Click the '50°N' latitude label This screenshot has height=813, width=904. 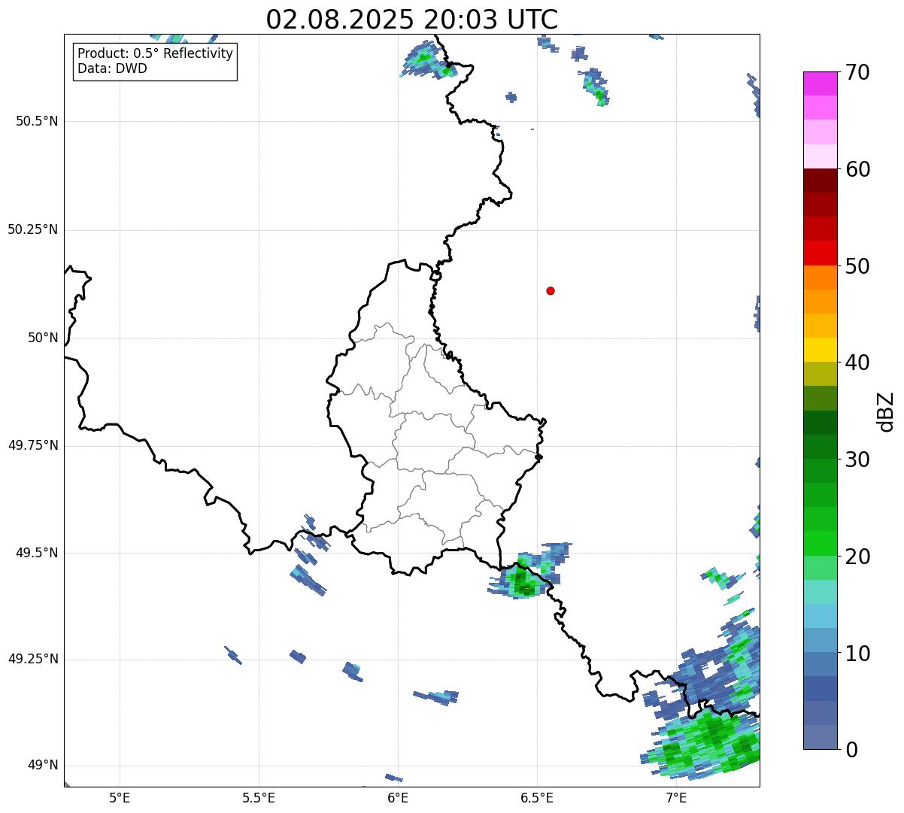[43, 338]
